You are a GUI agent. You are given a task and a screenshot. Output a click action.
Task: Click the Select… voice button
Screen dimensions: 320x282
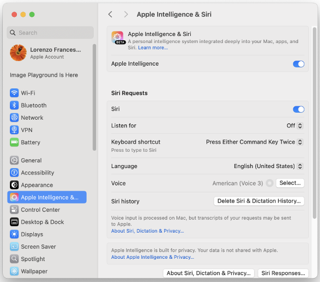290,183
